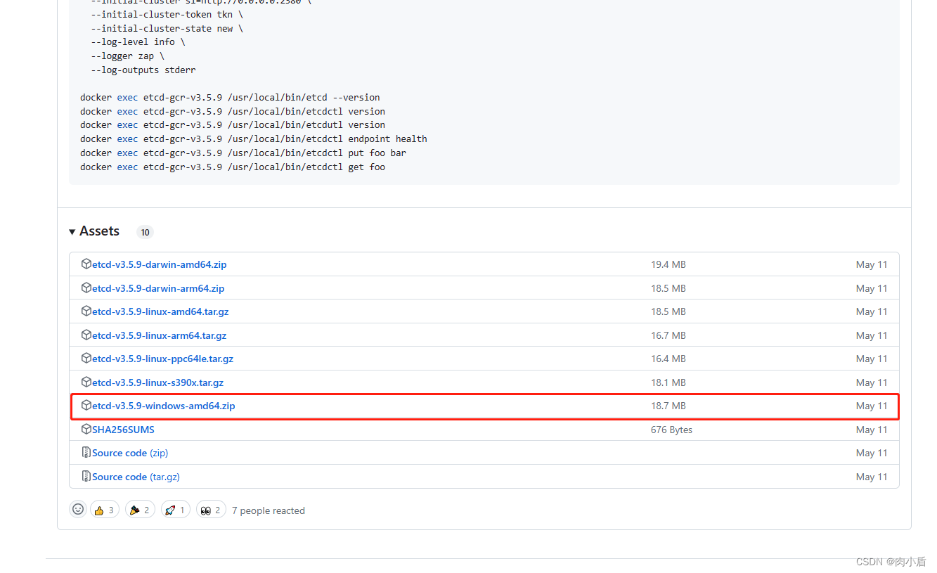This screenshot has height=573, width=937.
Task: Click the 18.1 MB size value
Action: click(x=668, y=382)
